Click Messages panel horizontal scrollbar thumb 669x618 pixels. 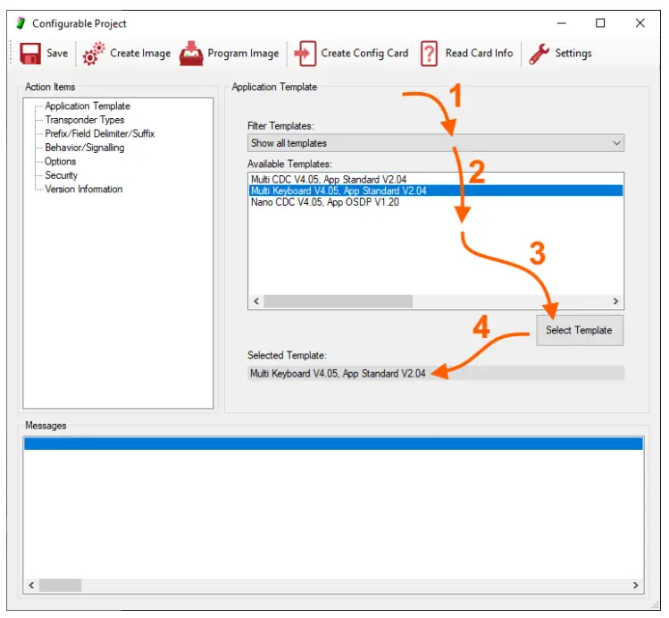tap(60, 585)
